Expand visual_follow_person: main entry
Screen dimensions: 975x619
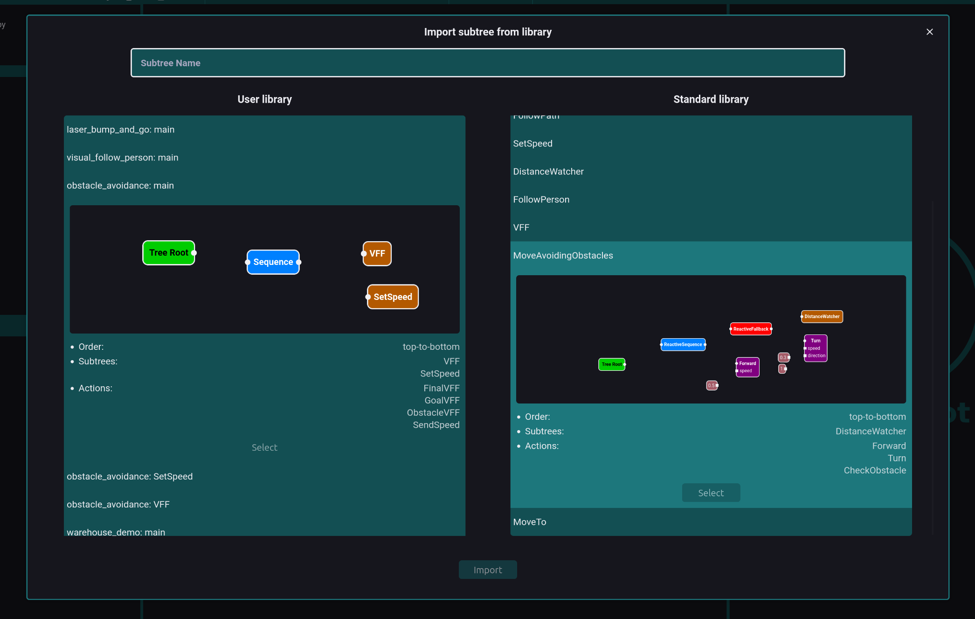tap(123, 158)
